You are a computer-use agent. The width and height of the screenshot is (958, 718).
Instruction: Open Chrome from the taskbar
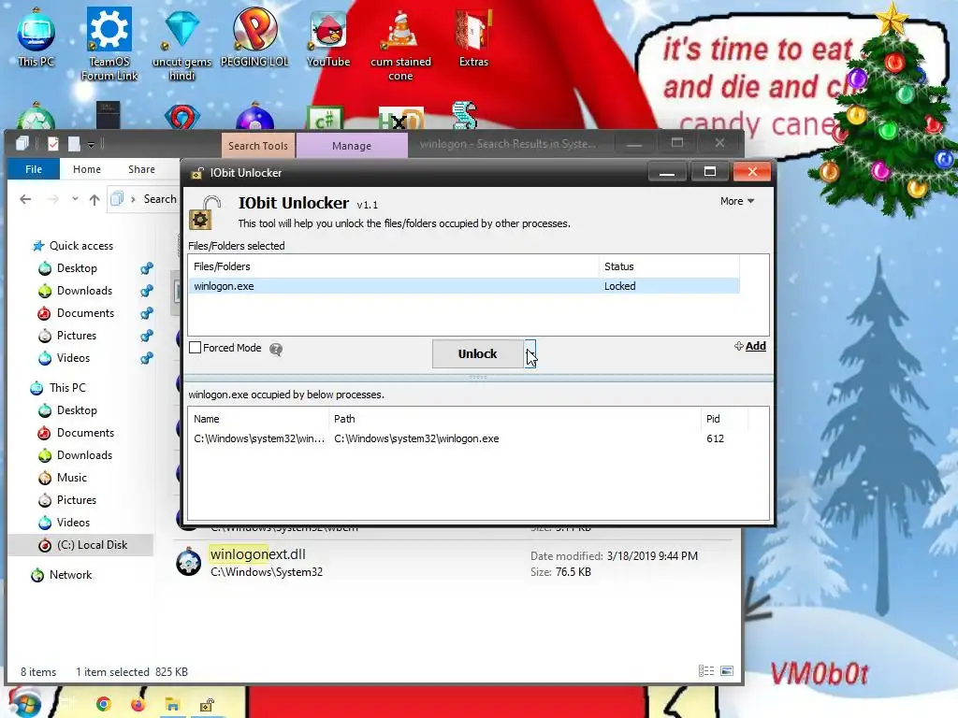coord(104,704)
